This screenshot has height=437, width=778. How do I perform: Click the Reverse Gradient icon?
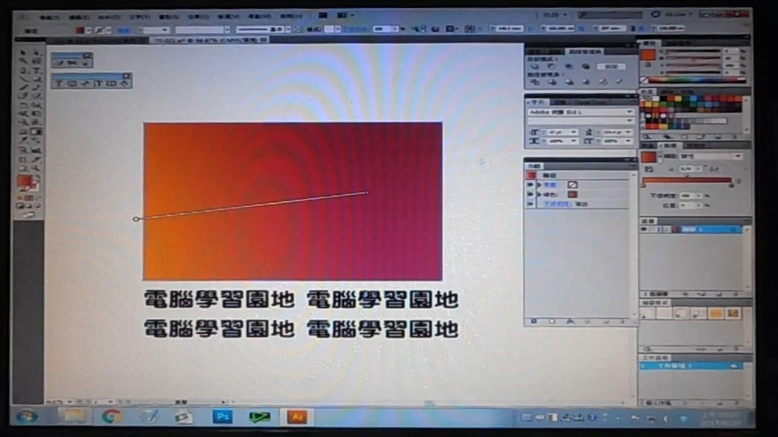649,169
